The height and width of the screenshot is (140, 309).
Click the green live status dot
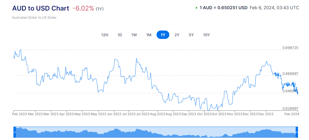(196, 8)
